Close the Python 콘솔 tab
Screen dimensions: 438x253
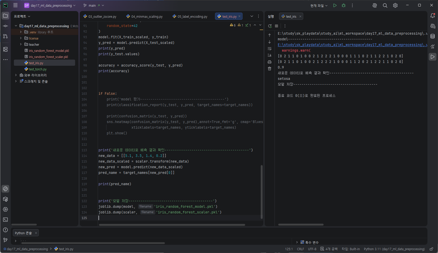pos(36,233)
